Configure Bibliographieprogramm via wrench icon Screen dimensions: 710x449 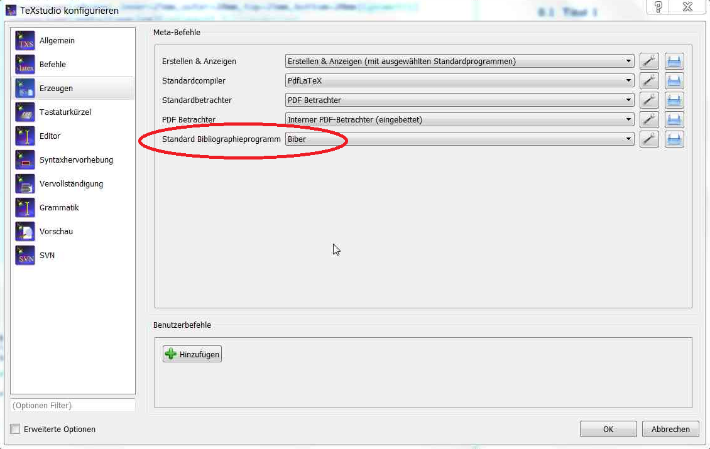[649, 139]
